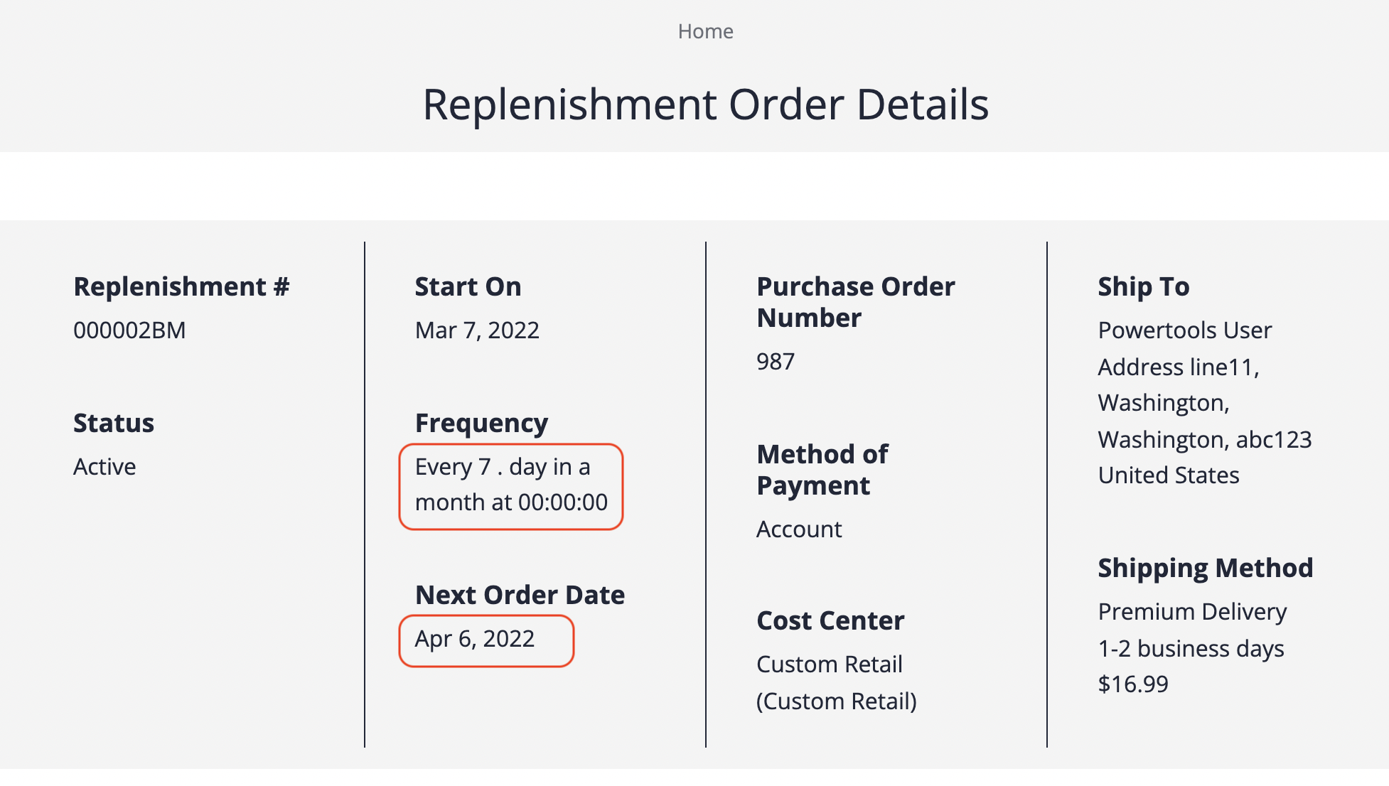Select the Premium Delivery shipping method text
Screen dimensions: 1389x786
1192,612
